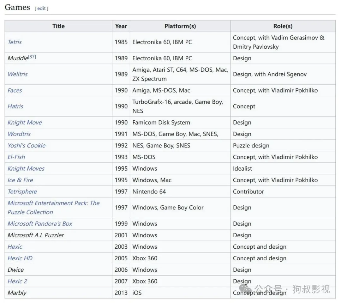Open the Yoshi's Cookie link
This screenshot has width=341, height=303.
click(27, 145)
